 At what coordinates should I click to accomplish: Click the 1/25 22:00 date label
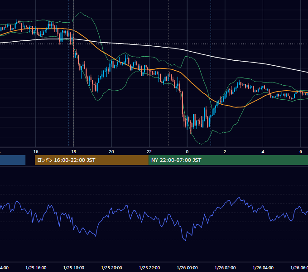(x=149, y=267)
